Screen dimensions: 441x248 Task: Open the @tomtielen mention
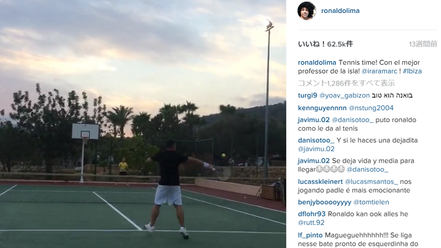click(371, 202)
